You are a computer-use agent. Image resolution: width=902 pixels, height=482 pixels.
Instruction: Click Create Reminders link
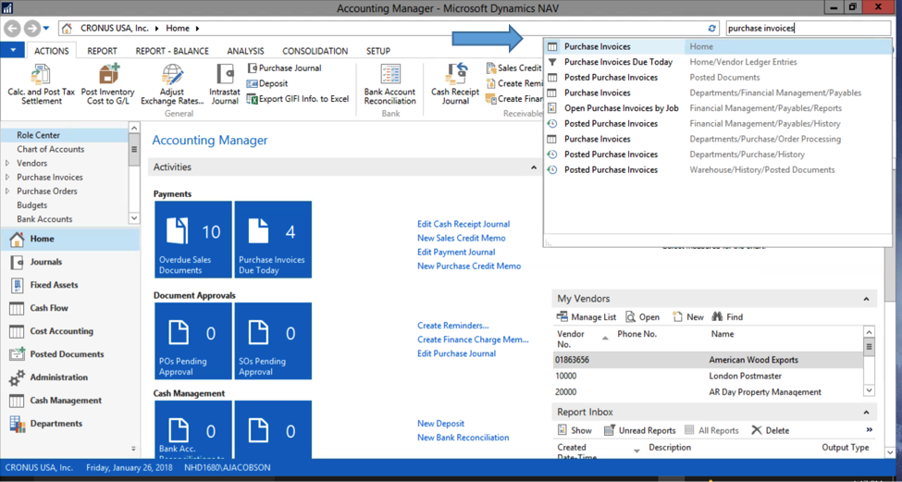click(453, 326)
